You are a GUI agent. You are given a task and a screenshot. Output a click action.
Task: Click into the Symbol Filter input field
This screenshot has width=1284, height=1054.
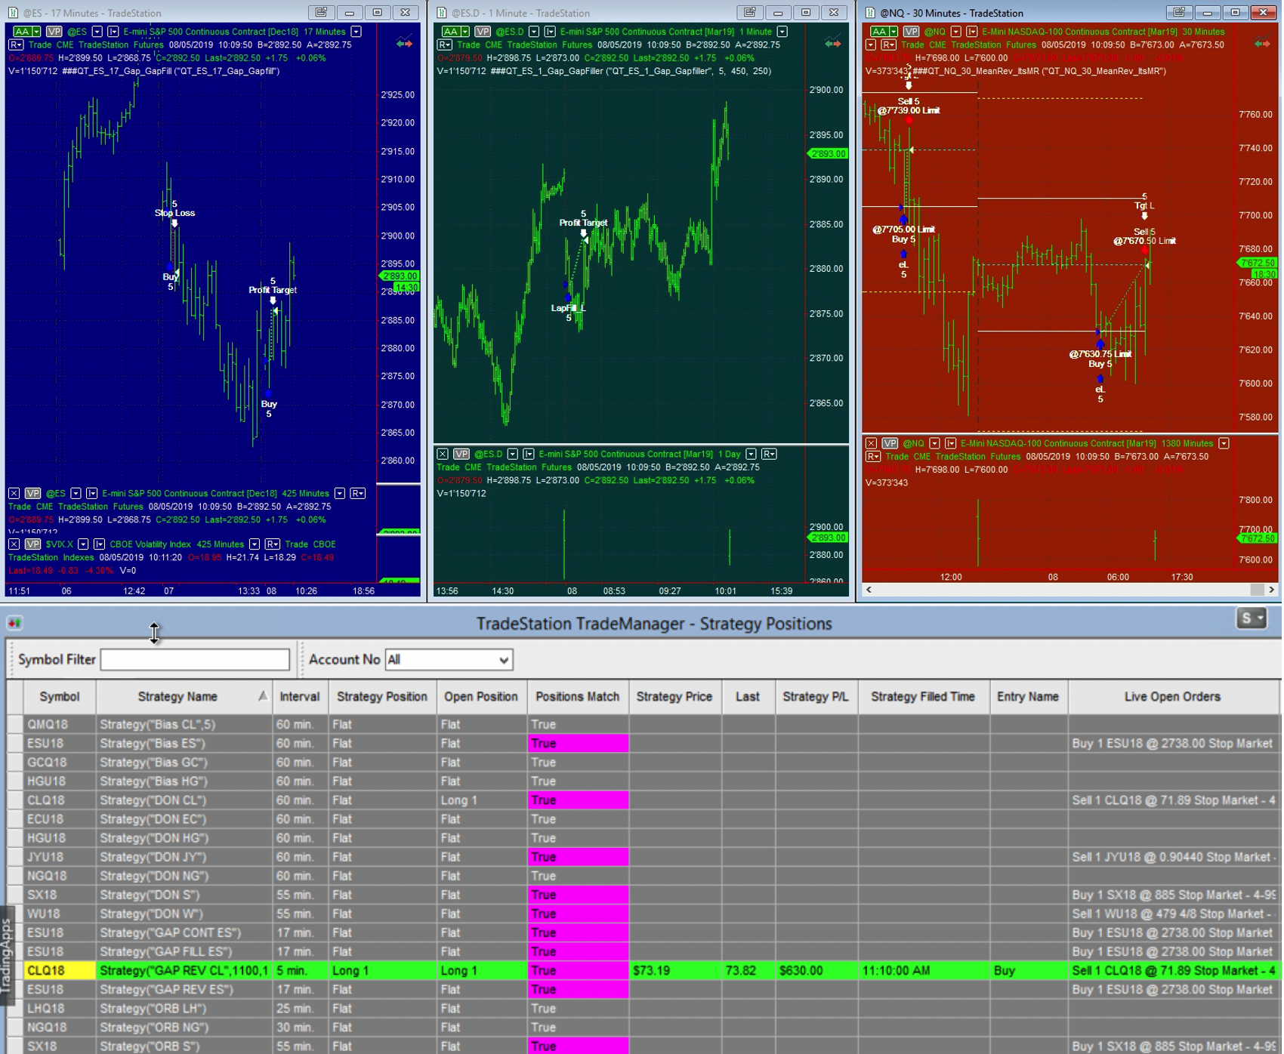coord(195,660)
